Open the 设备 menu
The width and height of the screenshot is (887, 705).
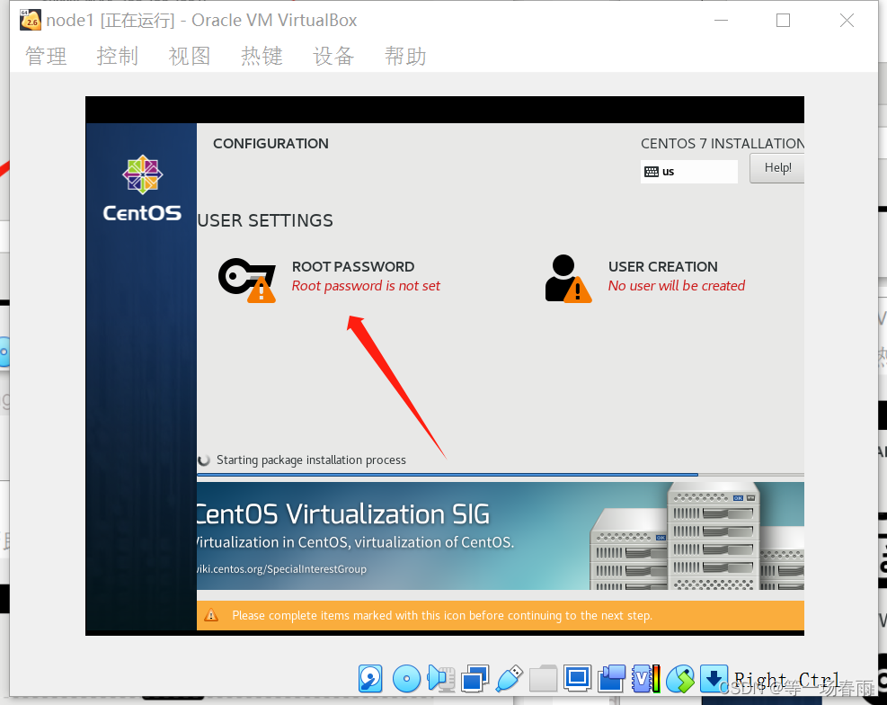pos(333,56)
